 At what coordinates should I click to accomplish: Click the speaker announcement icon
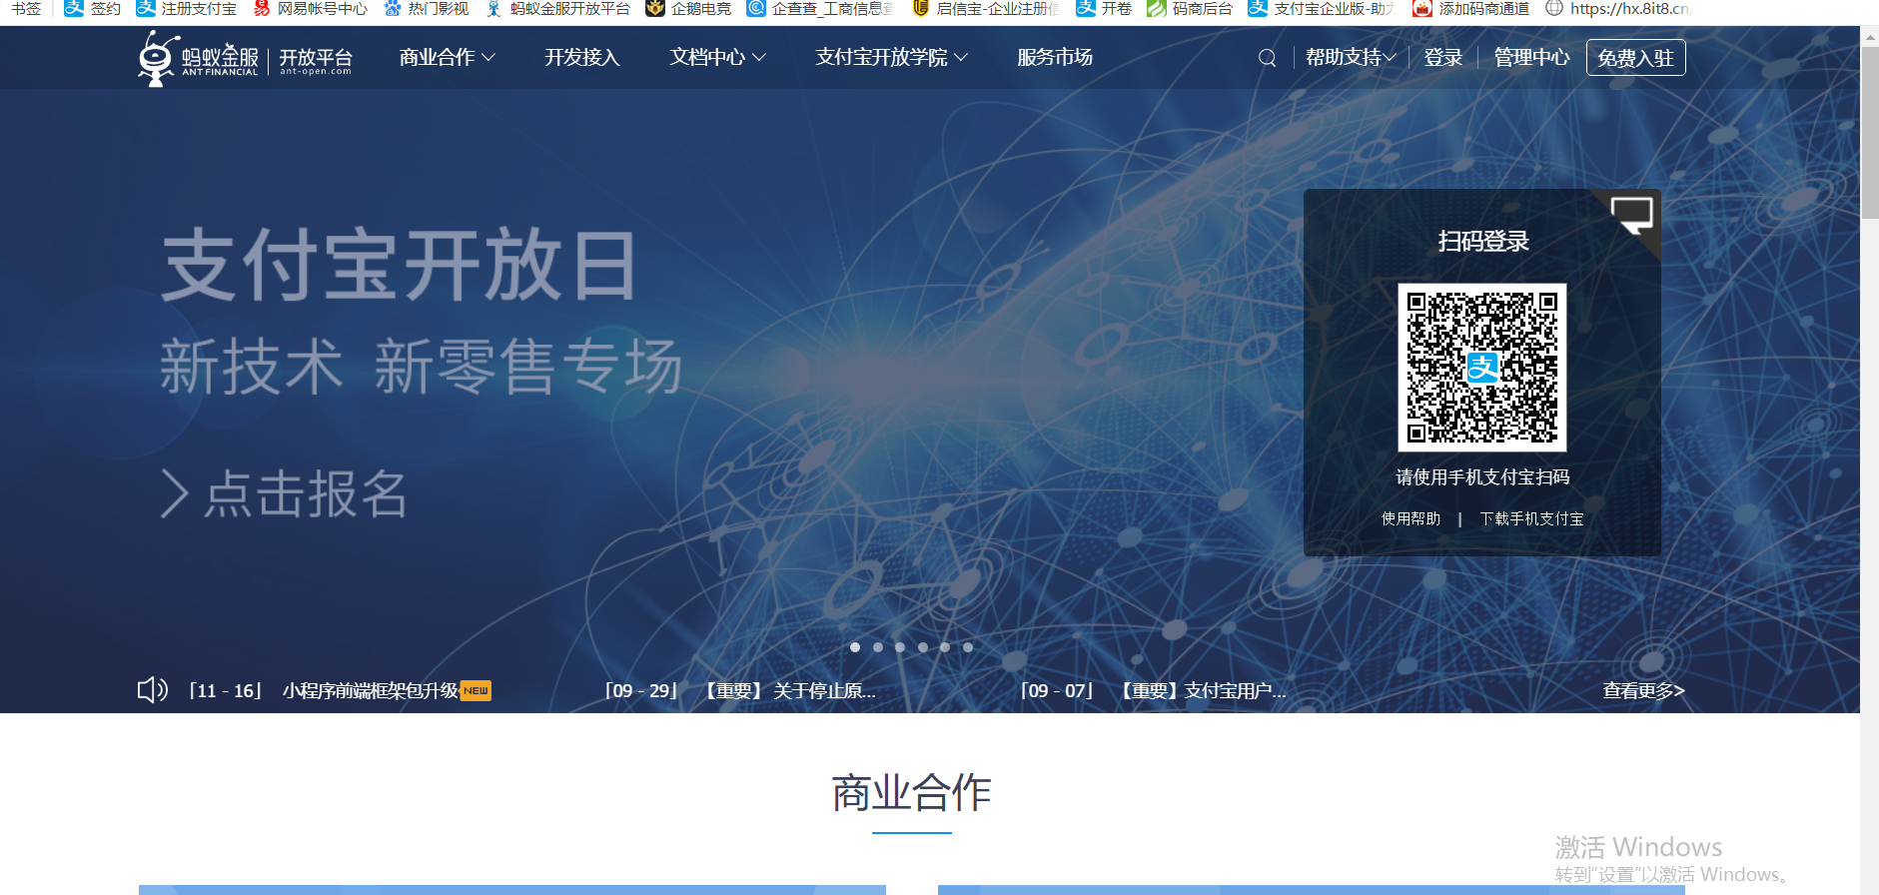[x=152, y=690]
